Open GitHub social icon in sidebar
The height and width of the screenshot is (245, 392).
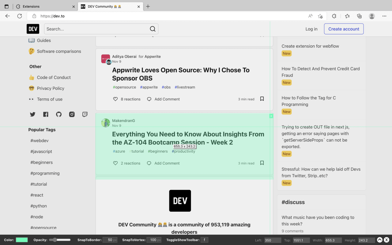click(x=59, y=114)
